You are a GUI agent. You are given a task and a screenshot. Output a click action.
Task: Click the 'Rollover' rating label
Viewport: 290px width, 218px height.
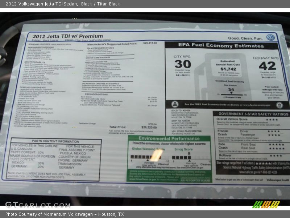[225, 156]
